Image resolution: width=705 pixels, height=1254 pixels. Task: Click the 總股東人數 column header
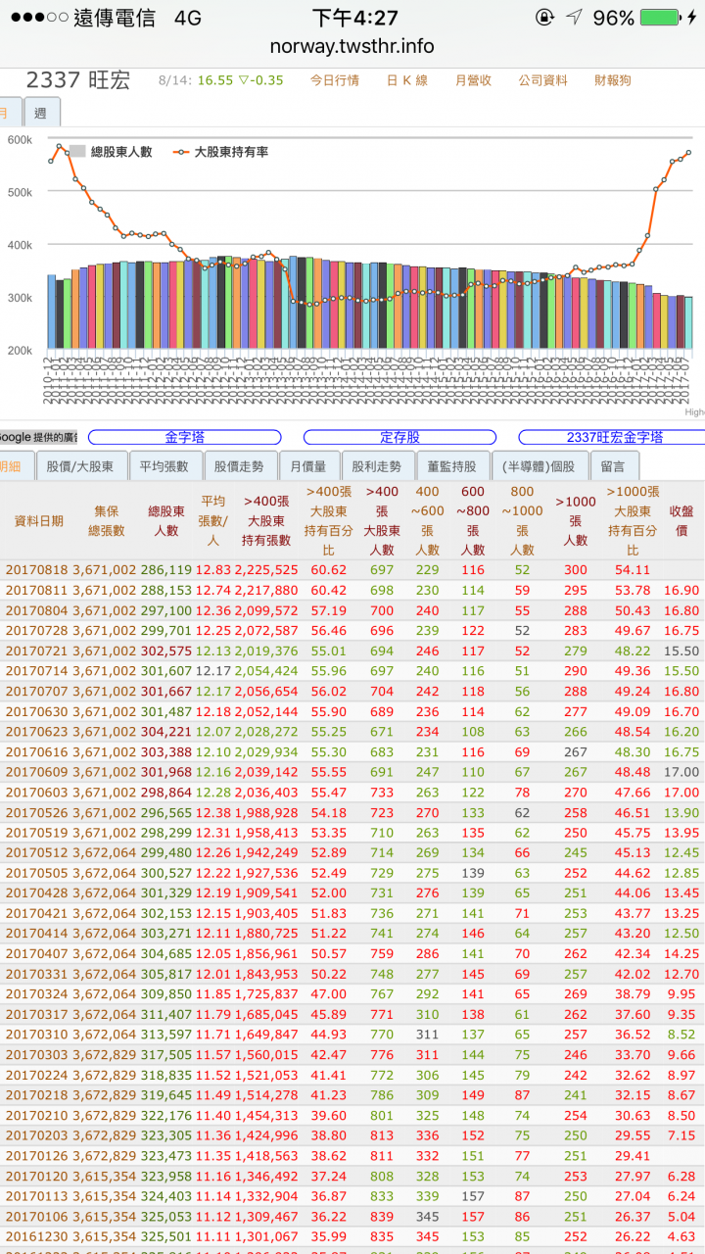click(165, 521)
